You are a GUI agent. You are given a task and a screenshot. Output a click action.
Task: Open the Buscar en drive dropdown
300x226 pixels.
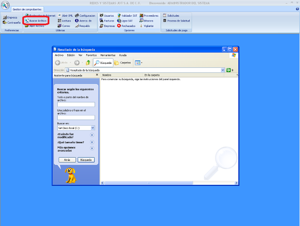[x=93, y=128]
